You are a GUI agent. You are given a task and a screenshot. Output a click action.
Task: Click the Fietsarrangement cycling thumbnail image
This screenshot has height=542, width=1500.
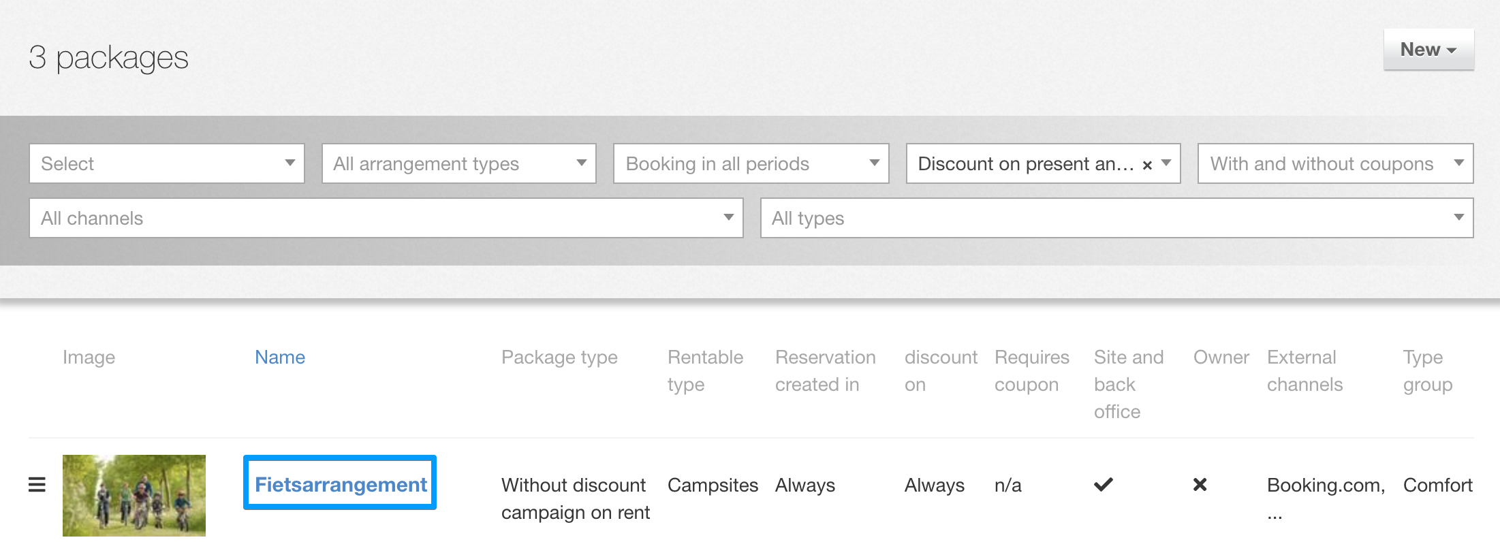(134, 495)
